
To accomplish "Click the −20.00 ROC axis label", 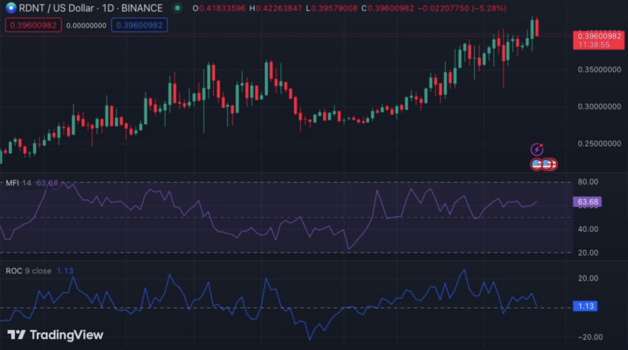I will pyautogui.click(x=591, y=337).
